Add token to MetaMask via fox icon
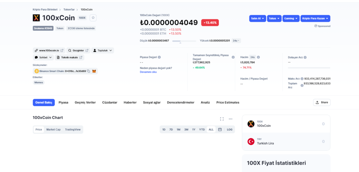The height and width of the screenshot is (172, 359). (94, 71)
